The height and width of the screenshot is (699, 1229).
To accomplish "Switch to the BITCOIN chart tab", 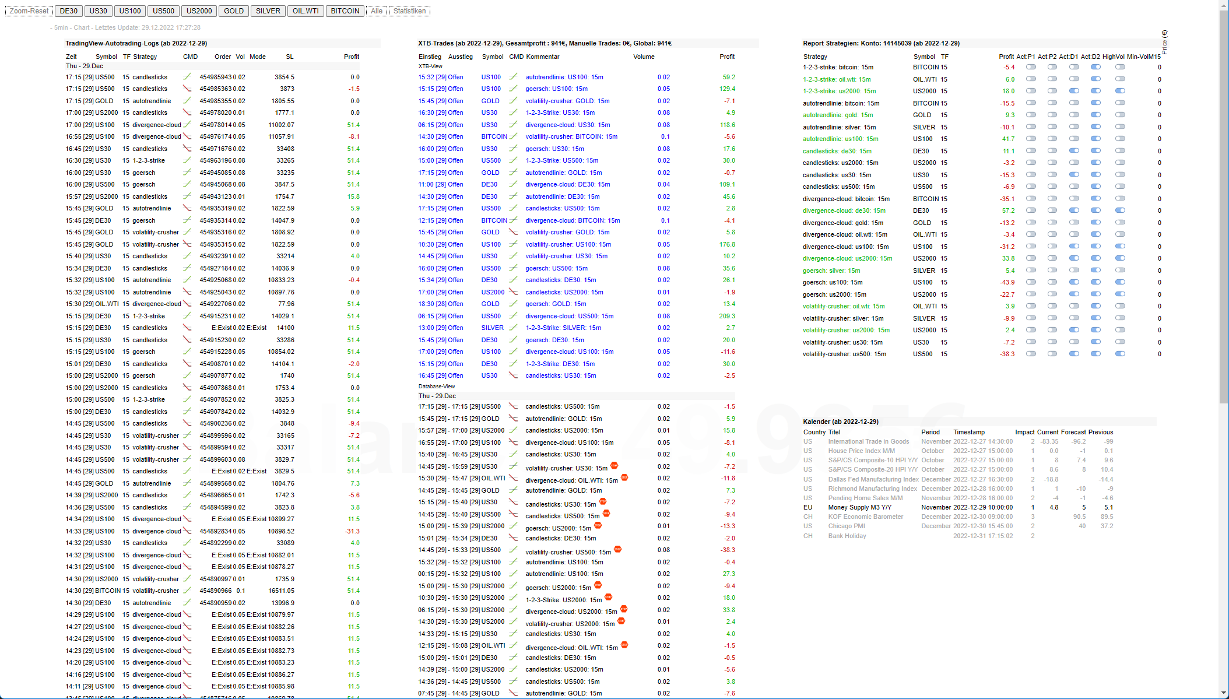I will (345, 11).
